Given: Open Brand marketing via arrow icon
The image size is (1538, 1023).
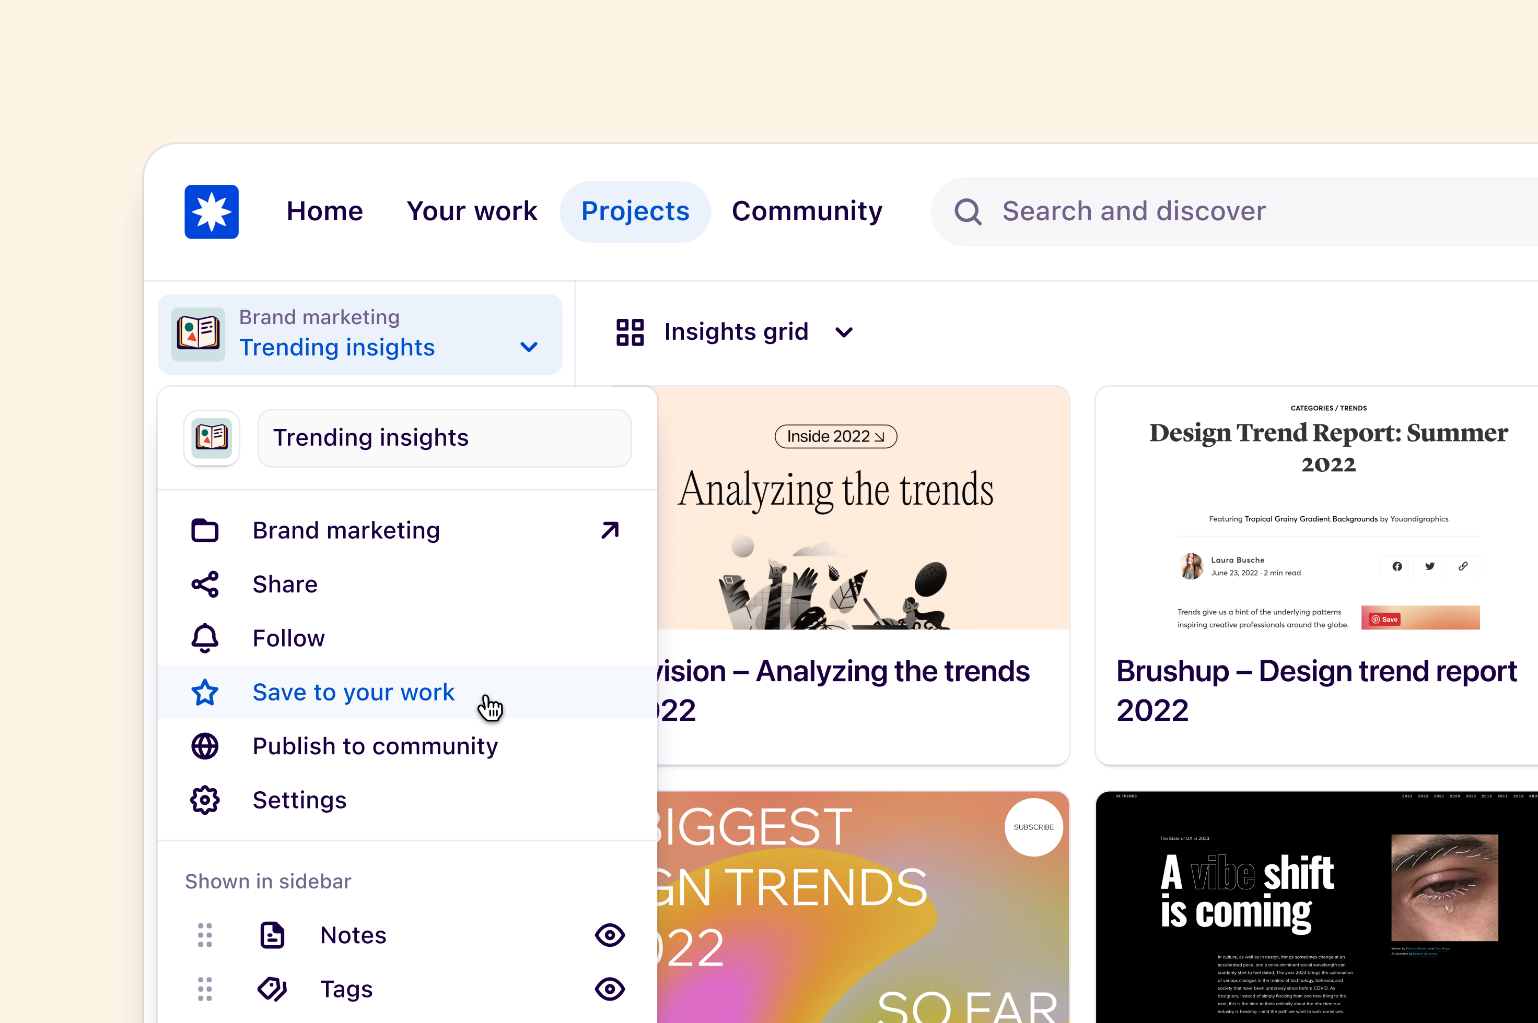Looking at the screenshot, I should point(609,530).
